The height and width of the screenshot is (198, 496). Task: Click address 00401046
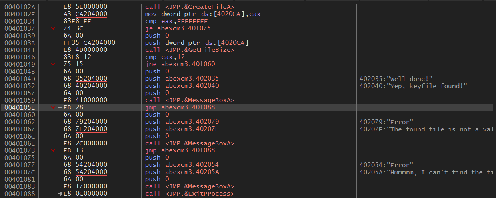[20, 57]
